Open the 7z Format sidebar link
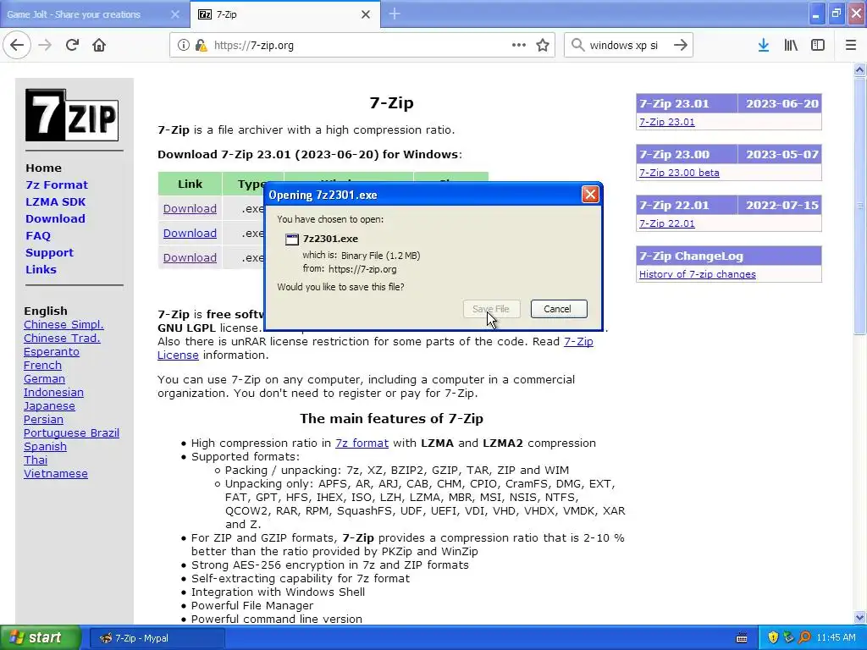867x650 pixels. click(57, 185)
